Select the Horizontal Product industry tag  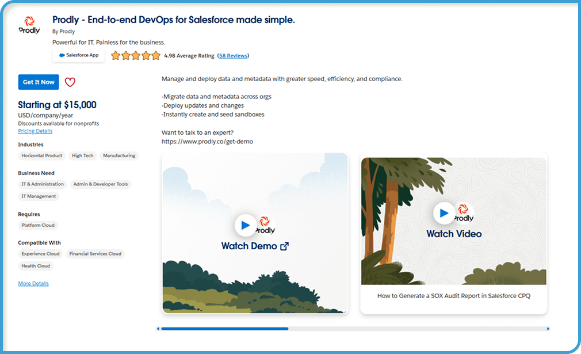(x=42, y=155)
